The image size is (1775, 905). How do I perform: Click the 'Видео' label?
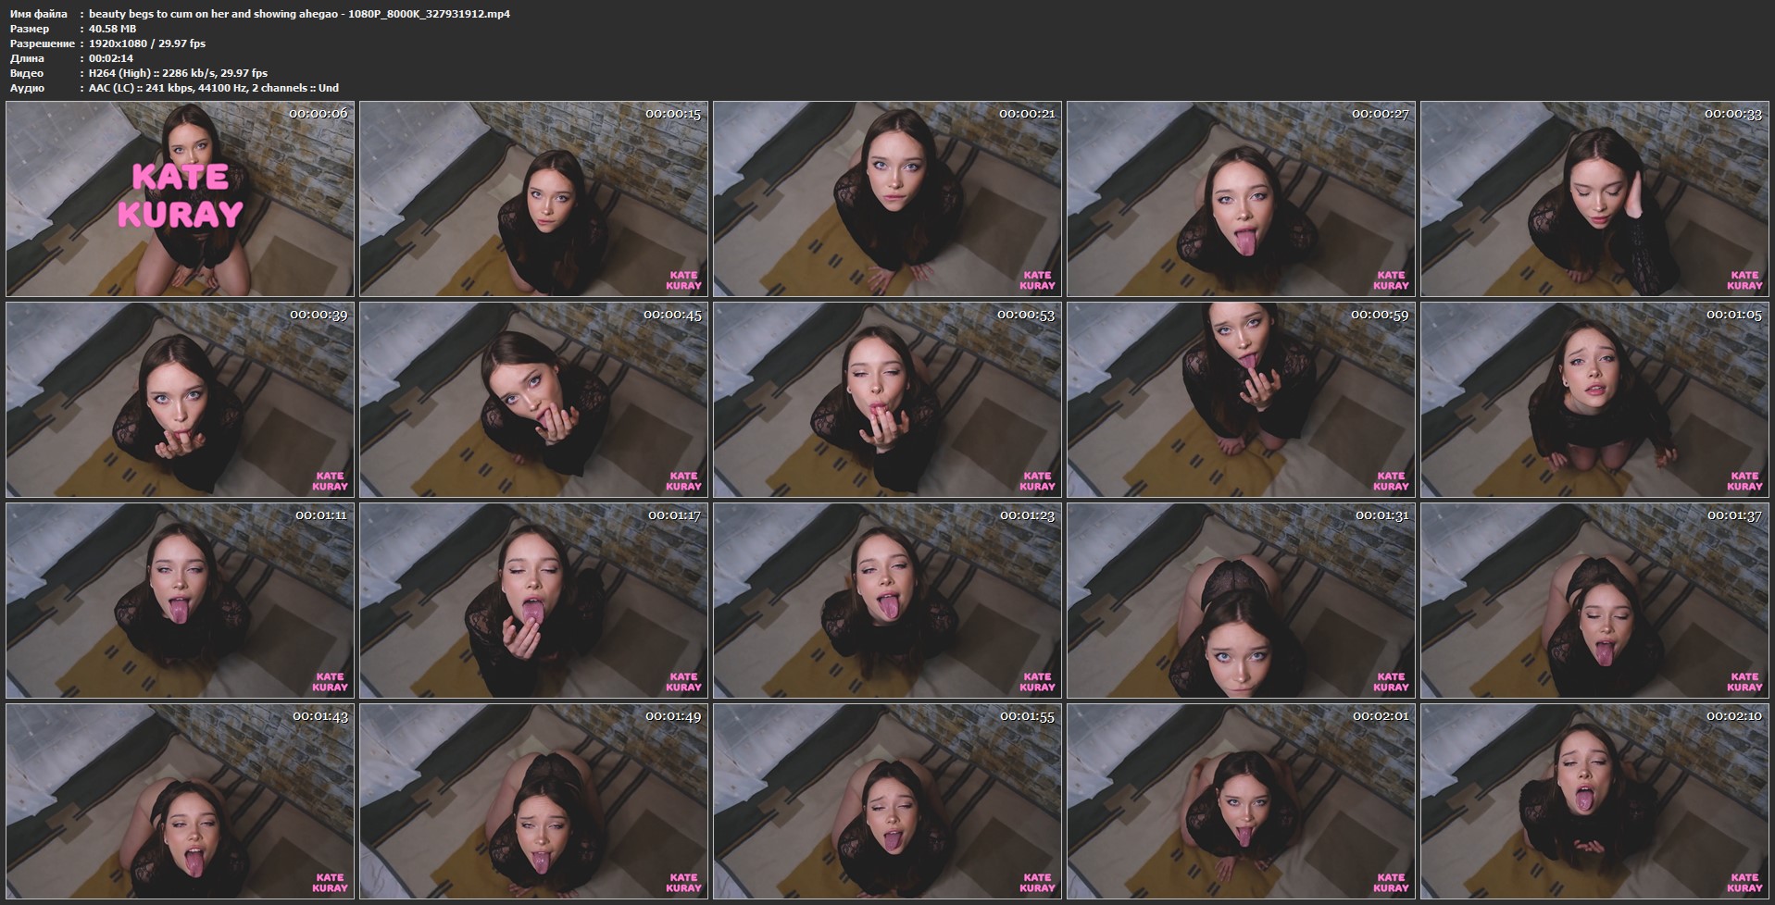coord(26,73)
